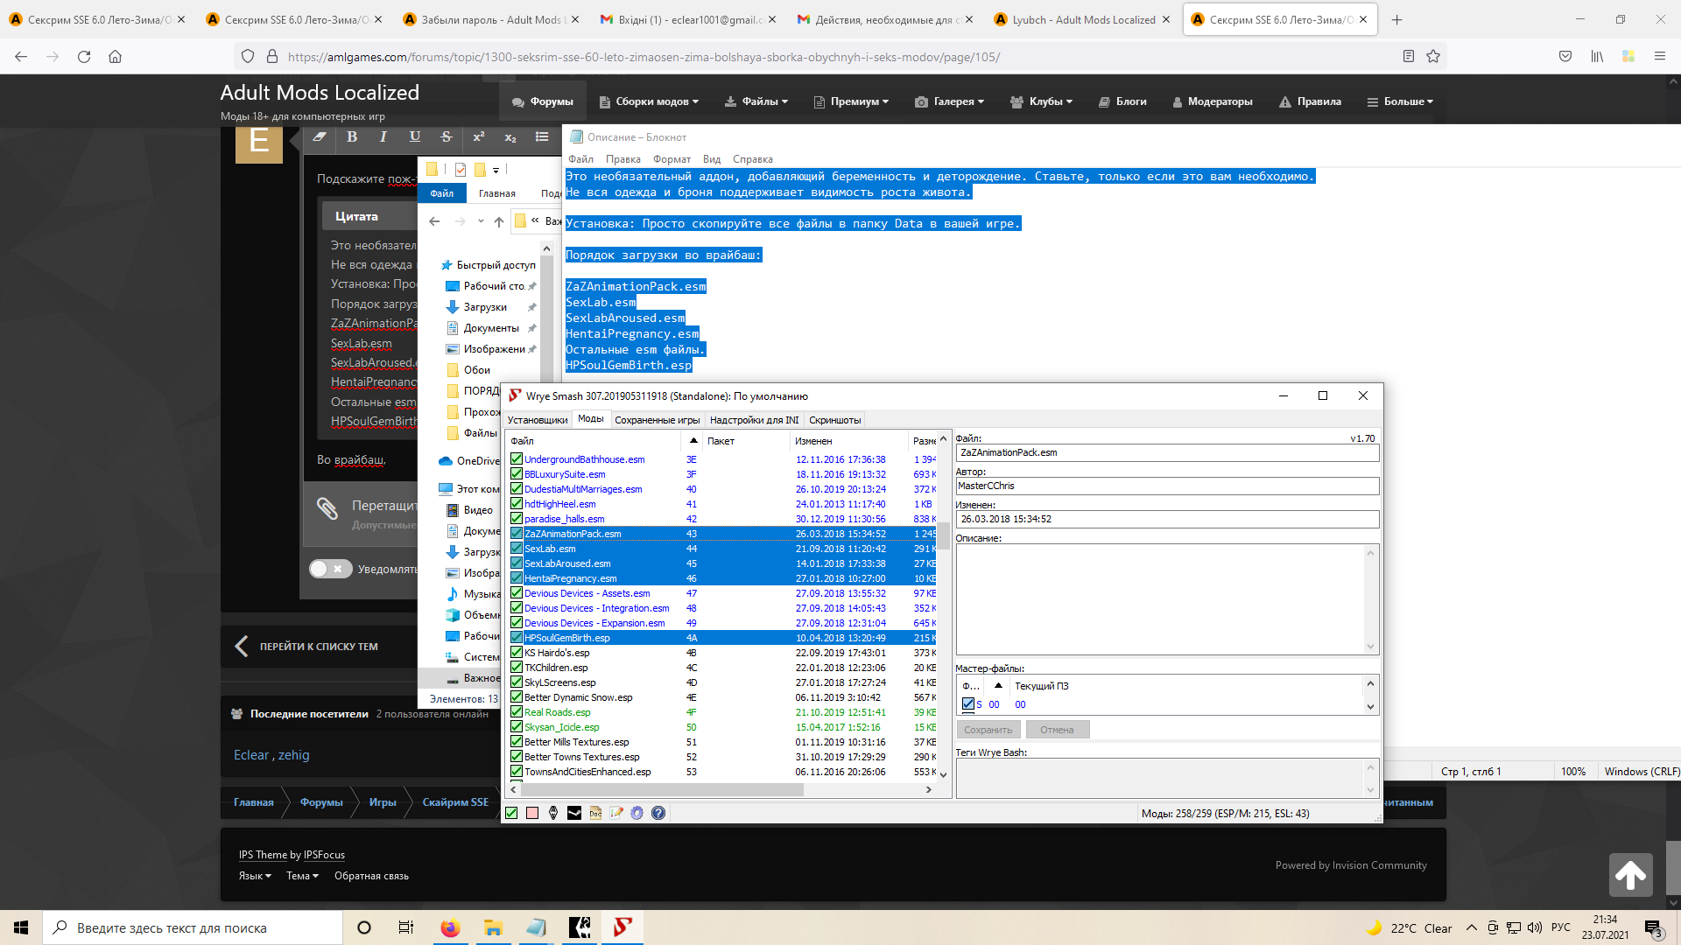The width and height of the screenshot is (1681, 945).
Task: Click the Bold formatting icon in editor
Action: [352, 136]
